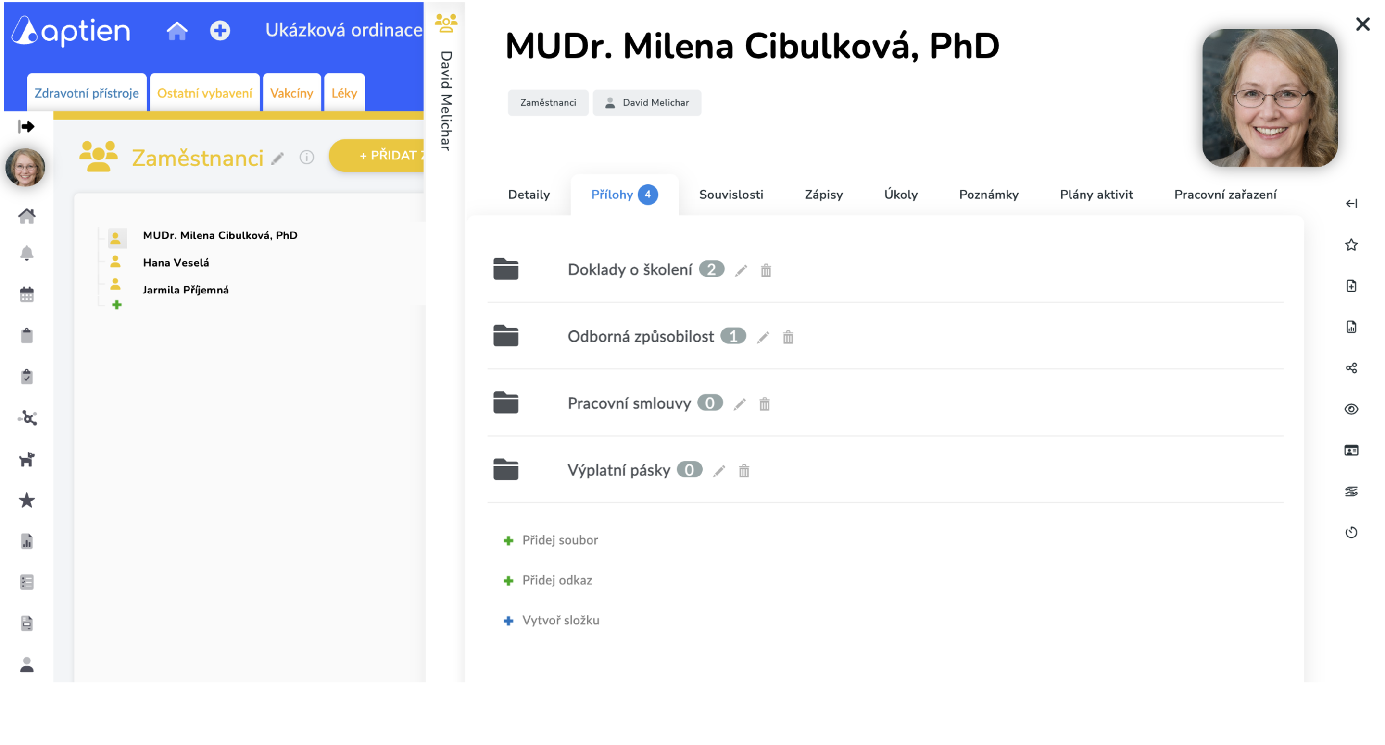Collapse the detail panel with left arrow
Screen dimensions: 1385x745
pyautogui.click(x=1350, y=204)
